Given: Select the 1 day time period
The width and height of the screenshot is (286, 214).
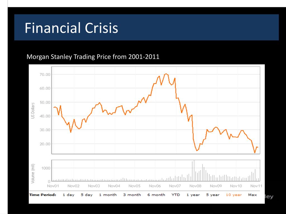Looking at the screenshot, I should pyautogui.click(x=68, y=195).
